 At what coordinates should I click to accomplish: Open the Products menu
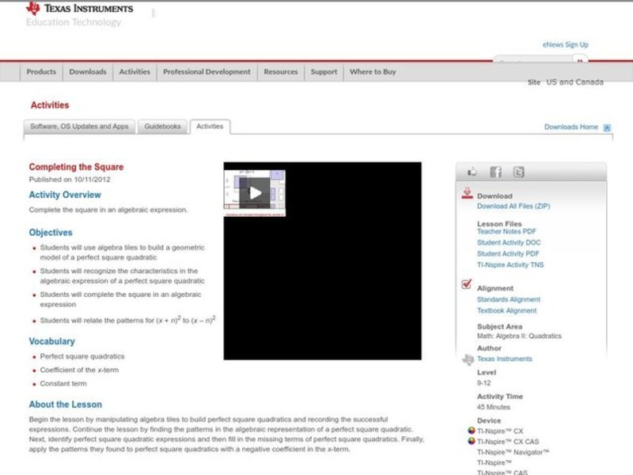pos(41,72)
